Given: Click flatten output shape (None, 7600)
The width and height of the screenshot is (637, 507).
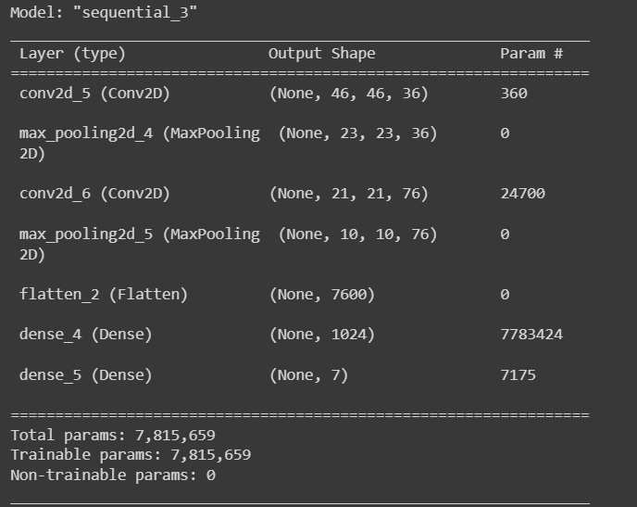Looking at the screenshot, I should coord(322,295).
